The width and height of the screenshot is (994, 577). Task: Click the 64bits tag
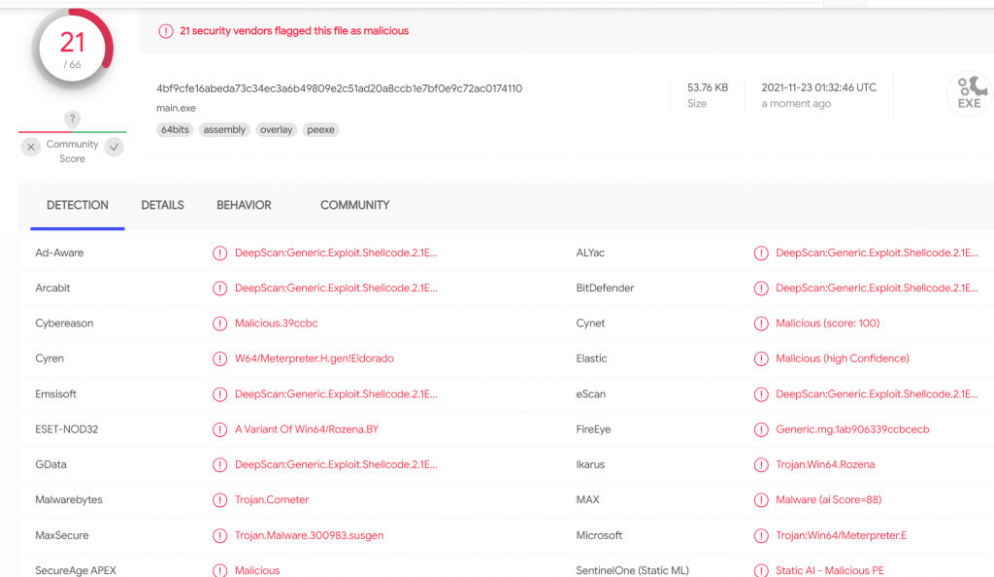coord(175,130)
